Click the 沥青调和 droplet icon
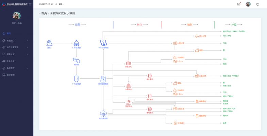The image size is (267, 136). point(174,123)
